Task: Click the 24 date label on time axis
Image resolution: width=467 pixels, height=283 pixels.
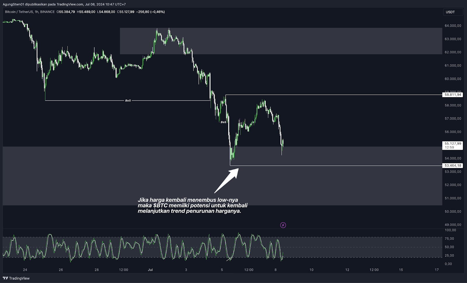Action: (x=25, y=270)
